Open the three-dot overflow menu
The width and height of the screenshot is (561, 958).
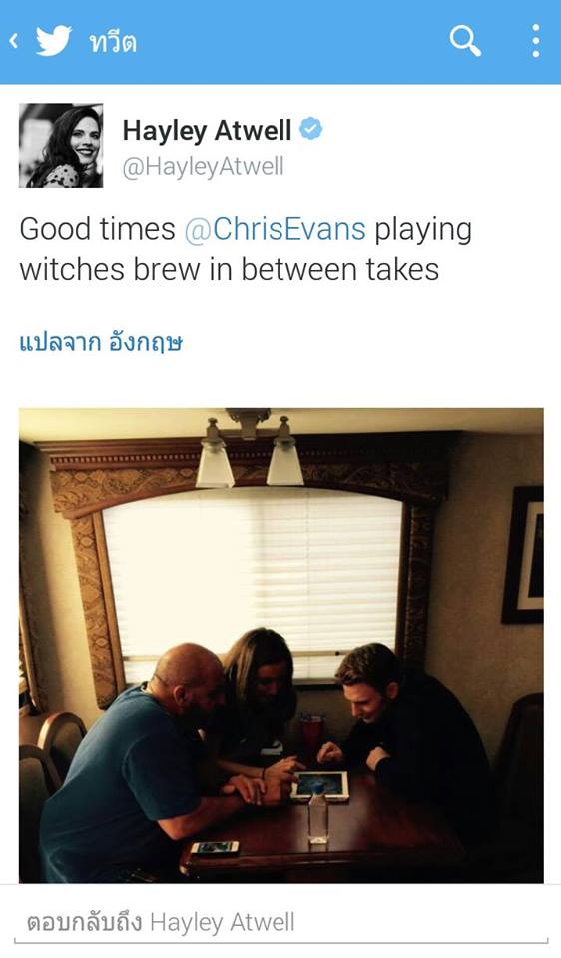click(x=535, y=41)
